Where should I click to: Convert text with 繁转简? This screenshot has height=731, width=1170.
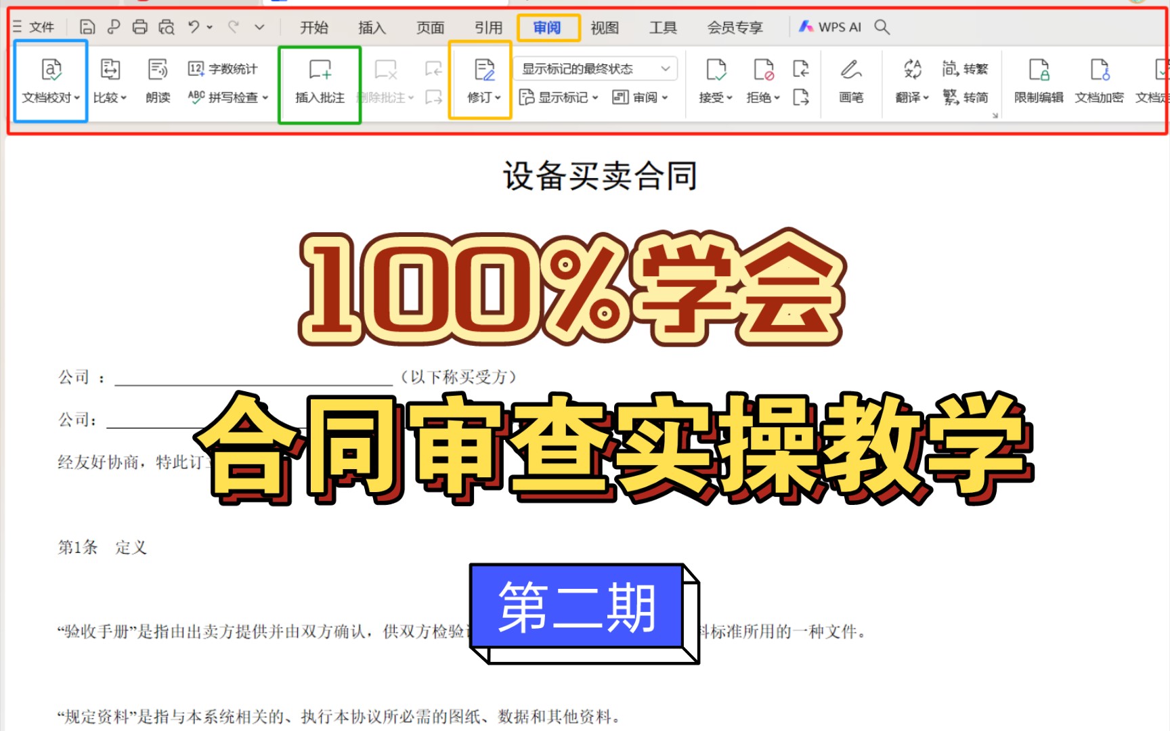(966, 97)
